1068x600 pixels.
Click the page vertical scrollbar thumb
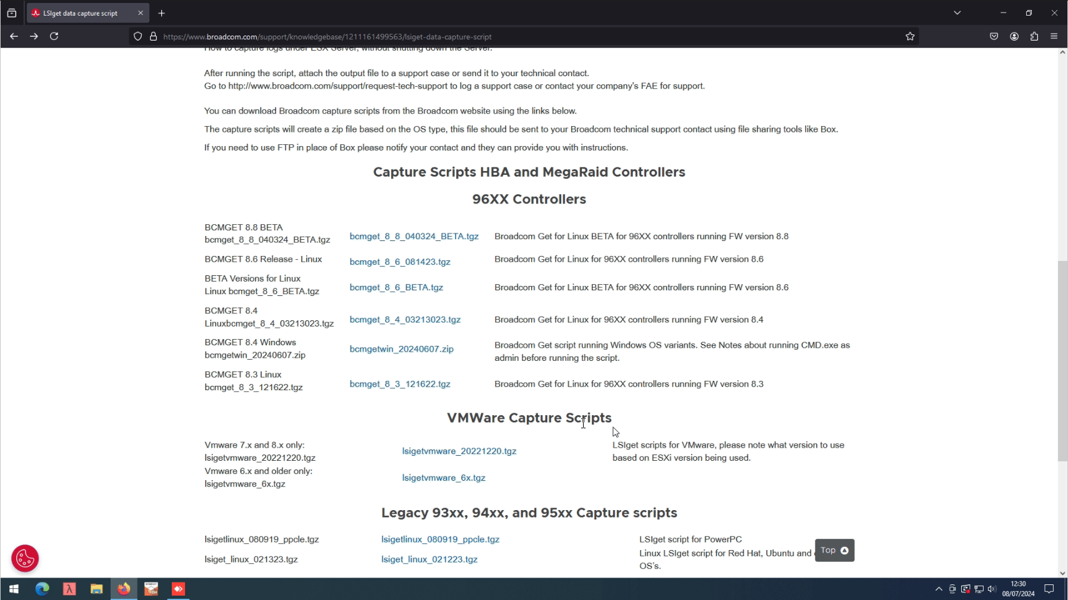click(x=1062, y=361)
